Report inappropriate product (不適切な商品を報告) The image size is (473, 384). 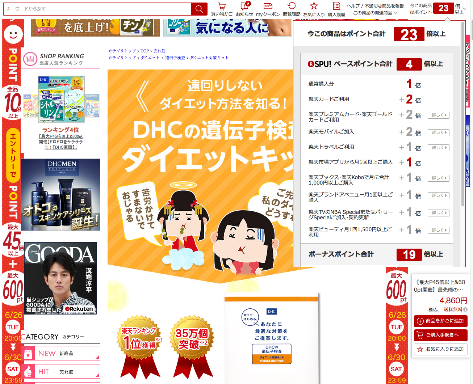384,6
